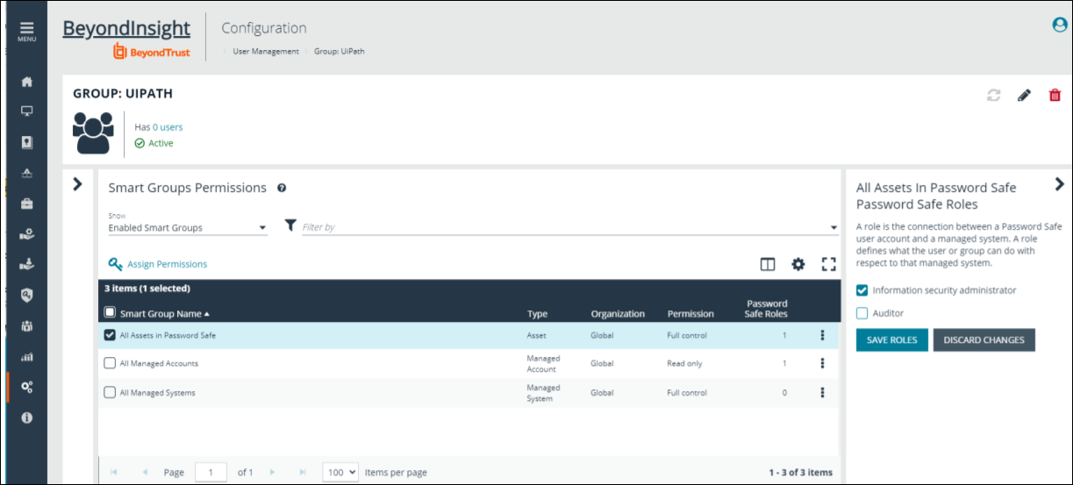Enable the Auditor role checkbox

pyautogui.click(x=862, y=313)
